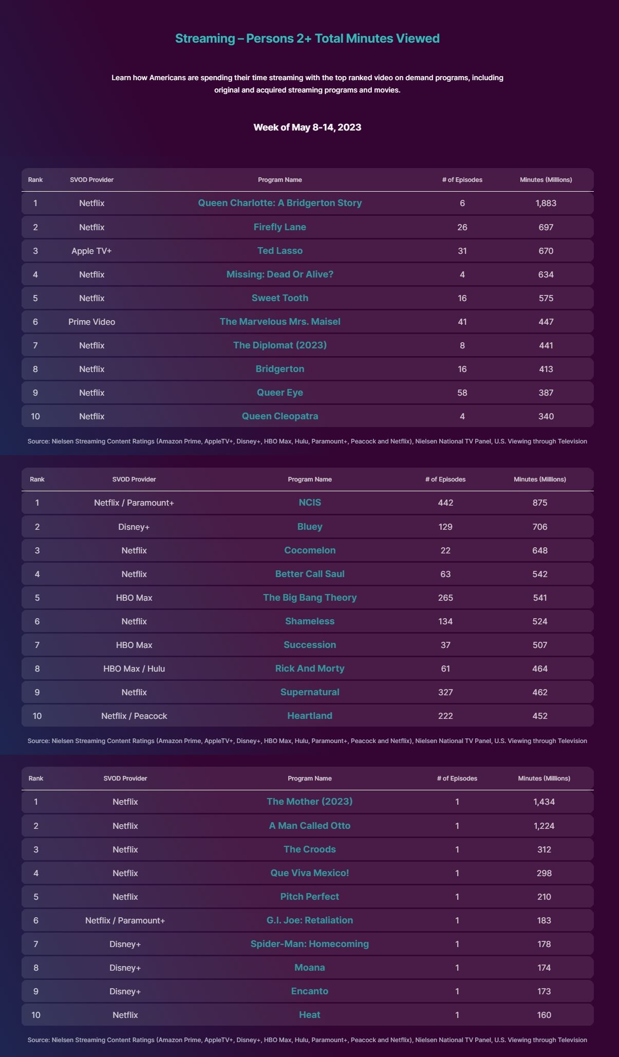Open the Better Call Saul link
The width and height of the screenshot is (619, 1057).
click(310, 574)
